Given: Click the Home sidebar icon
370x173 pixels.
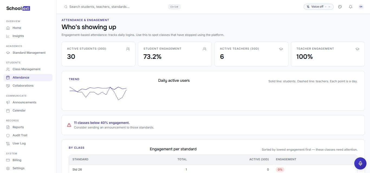Looking at the screenshot, I should tap(8, 28).
